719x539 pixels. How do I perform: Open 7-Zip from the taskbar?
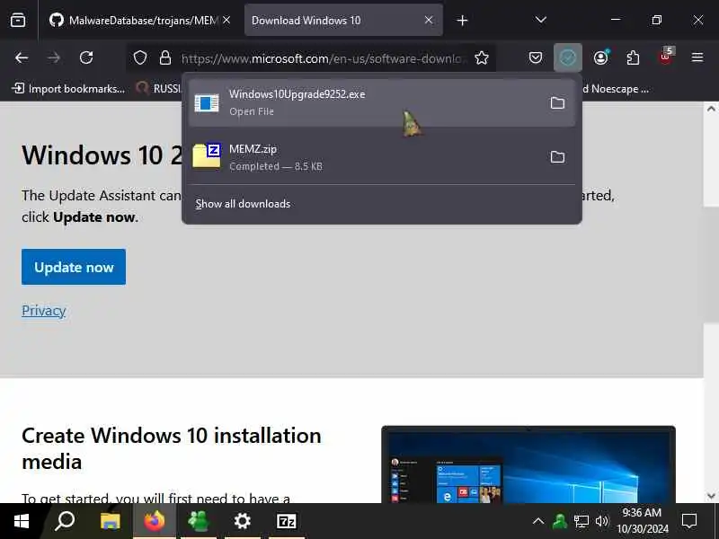(287, 521)
